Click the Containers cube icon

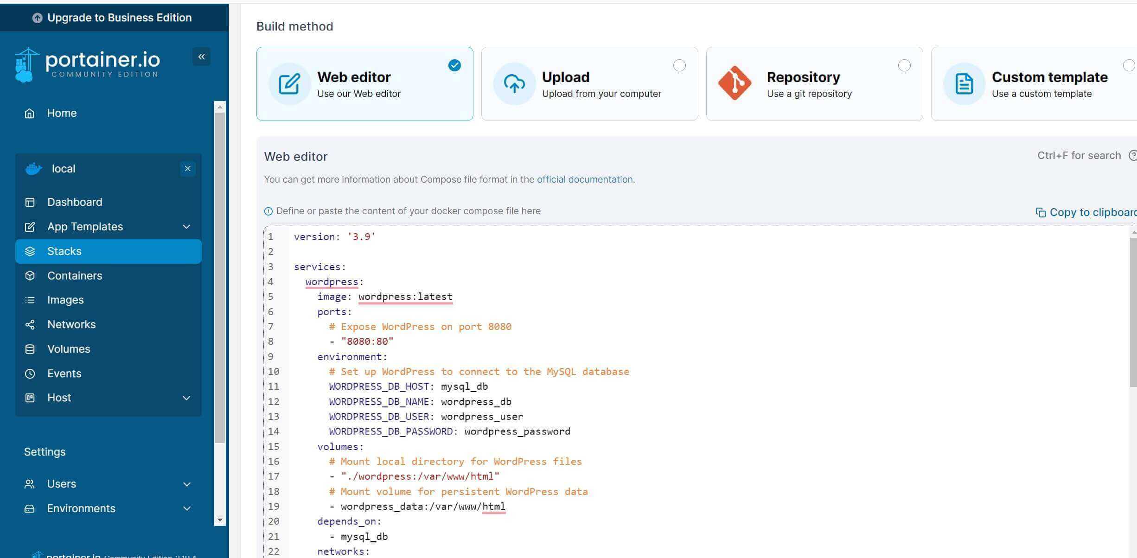[30, 276]
